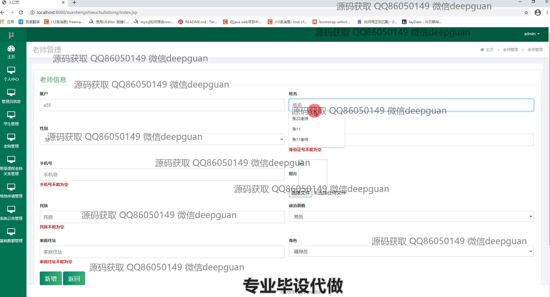Screen dimensions: 550x297
Task: Expand the 角色 dropdown
Action: tap(411, 251)
